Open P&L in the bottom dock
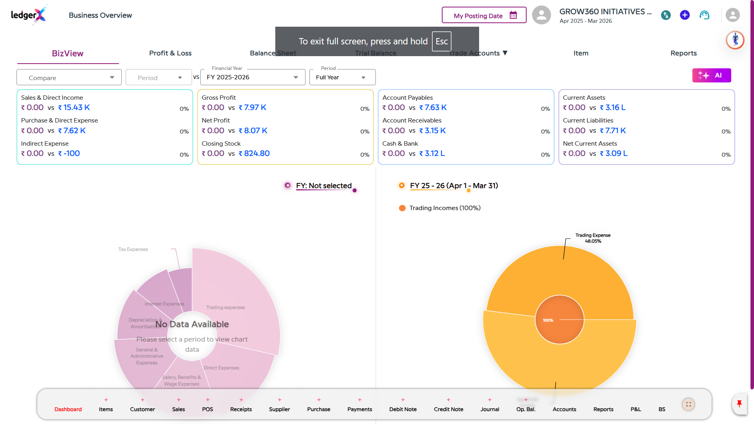 coord(636,409)
